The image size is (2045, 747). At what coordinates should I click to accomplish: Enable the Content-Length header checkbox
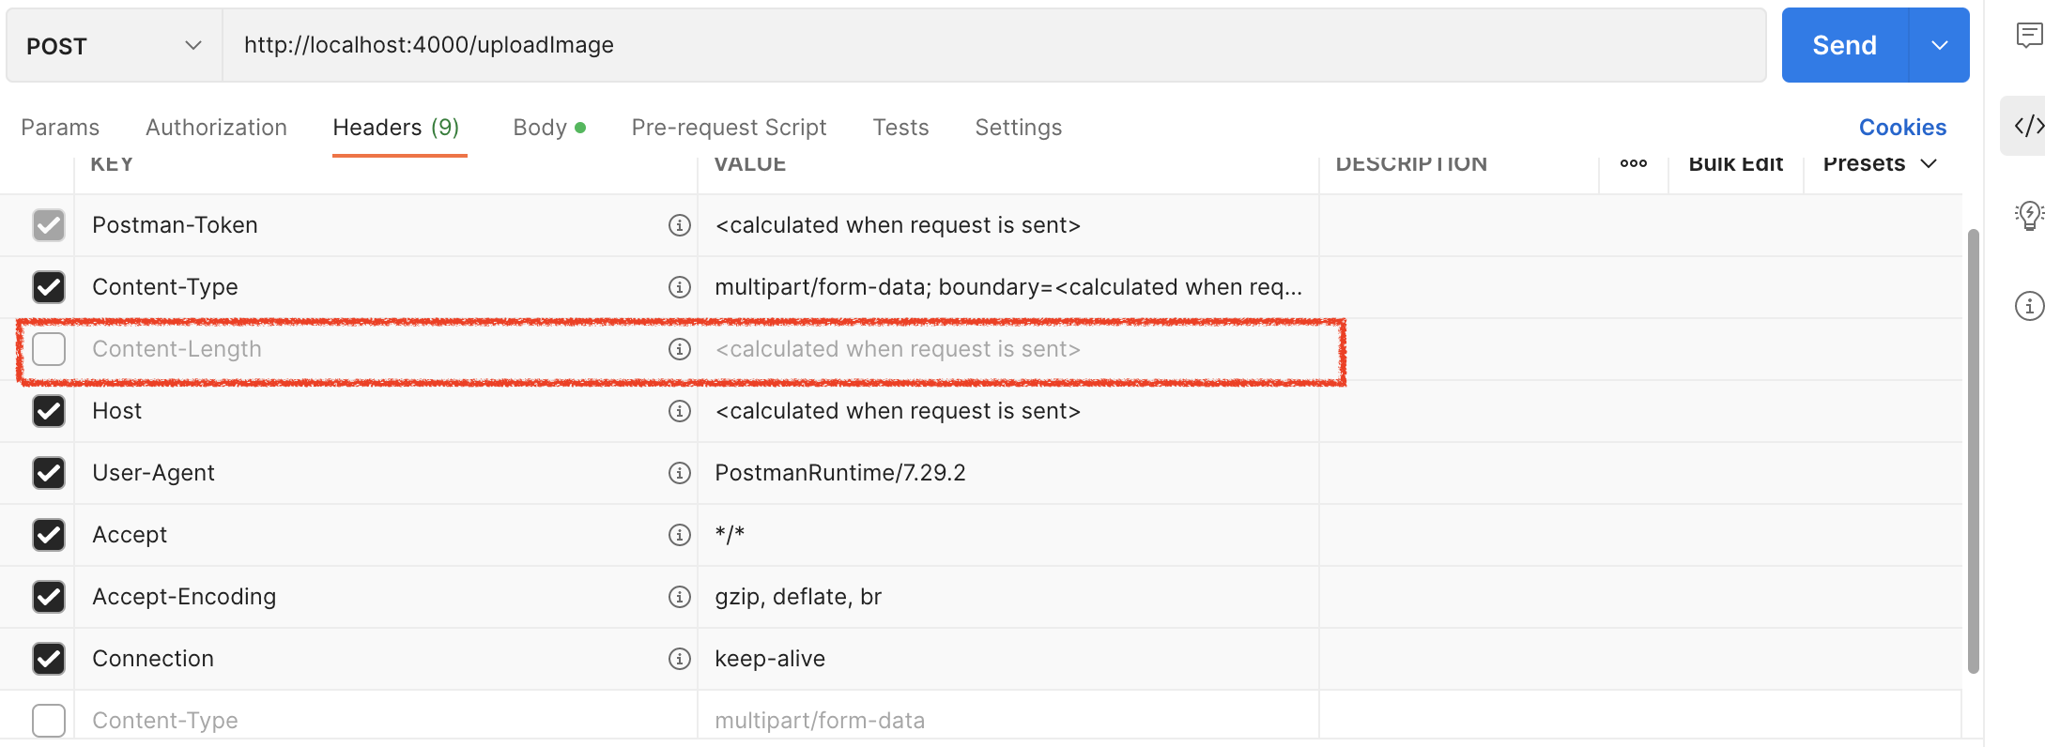coord(49,349)
